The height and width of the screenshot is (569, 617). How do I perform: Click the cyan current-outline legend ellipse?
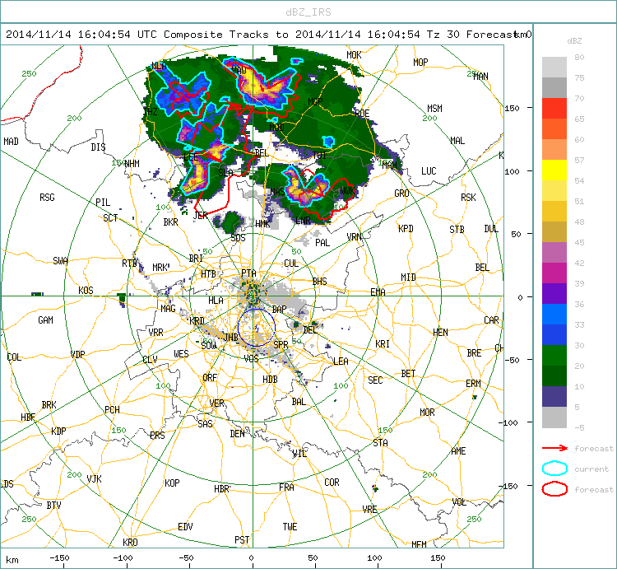click(x=554, y=469)
